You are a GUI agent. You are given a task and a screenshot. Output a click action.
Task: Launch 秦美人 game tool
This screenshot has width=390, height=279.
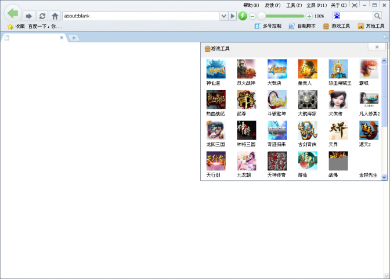[x=308, y=69]
